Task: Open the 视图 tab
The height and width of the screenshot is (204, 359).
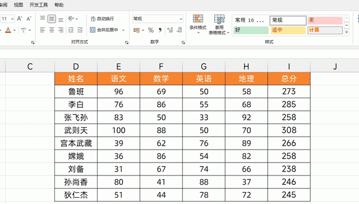Action: [x=19, y=5]
